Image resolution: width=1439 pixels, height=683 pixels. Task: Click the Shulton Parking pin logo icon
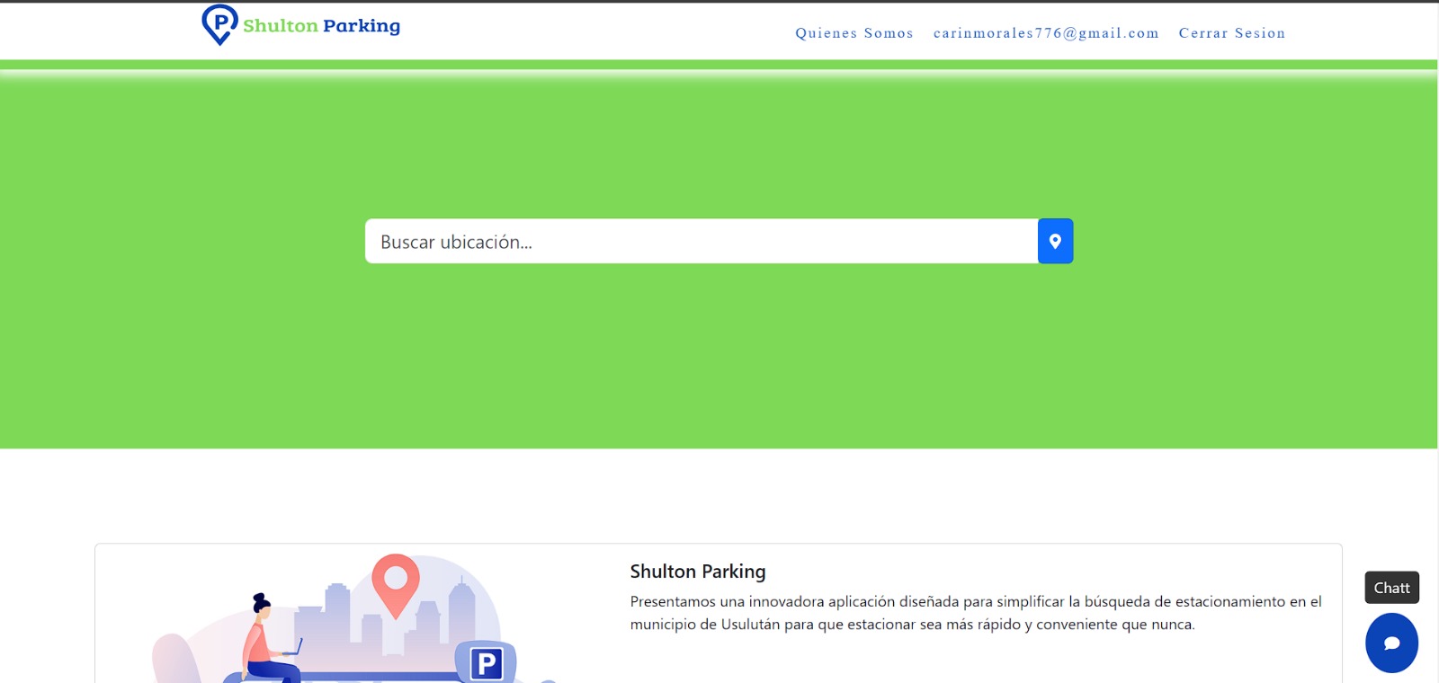click(219, 24)
